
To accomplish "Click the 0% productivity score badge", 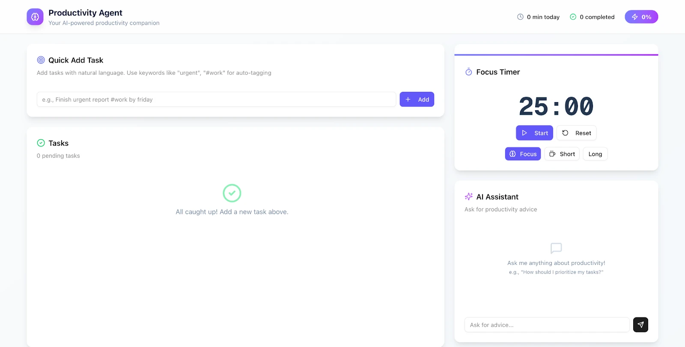I will point(641,17).
